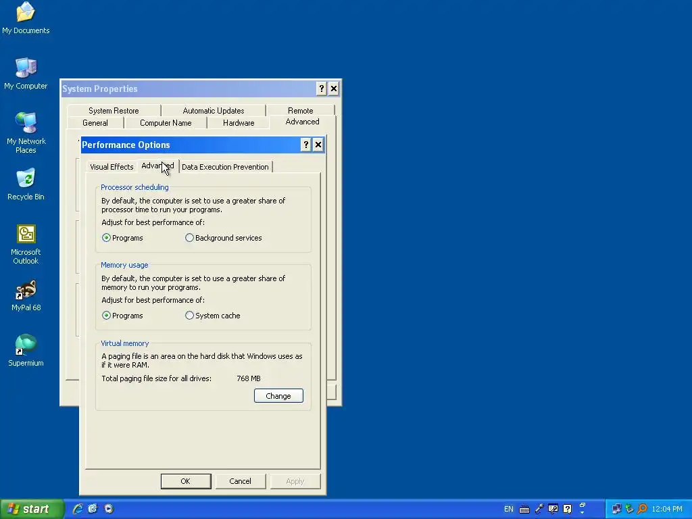The width and height of the screenshot is (692, 519).
Task: Open Computer Name tab in System Properties
Action: coord(166,123)
